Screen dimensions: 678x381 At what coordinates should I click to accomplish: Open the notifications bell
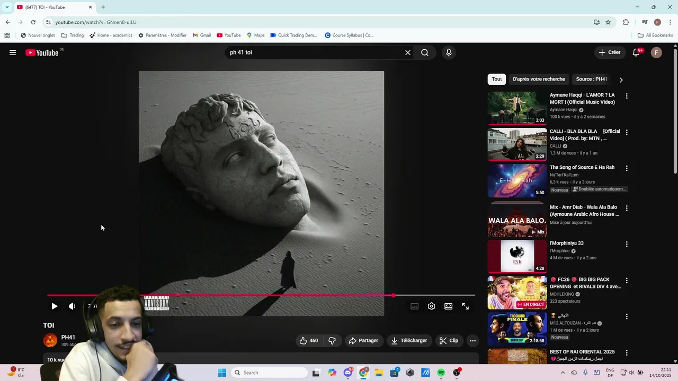pos(636,52)
